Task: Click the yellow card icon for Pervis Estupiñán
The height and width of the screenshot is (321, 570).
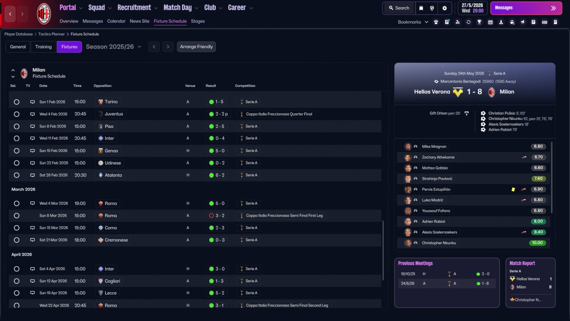Action: pyautogui.click(x=513, y=189)
